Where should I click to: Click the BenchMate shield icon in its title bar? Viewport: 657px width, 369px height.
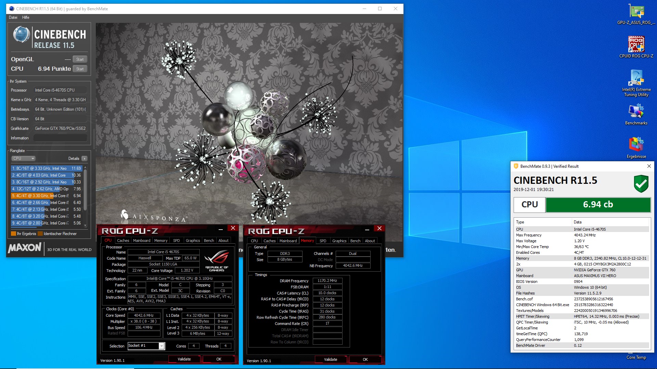pos(516,166)
